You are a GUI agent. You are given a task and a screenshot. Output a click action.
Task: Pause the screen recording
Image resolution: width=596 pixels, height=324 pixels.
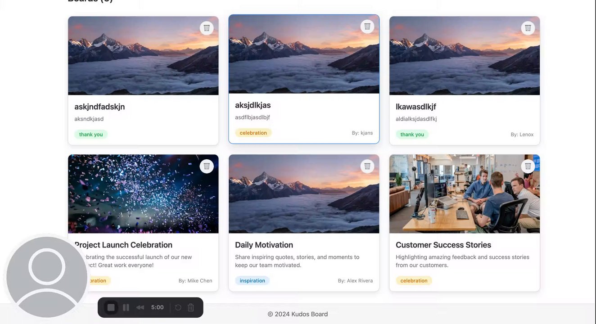pos(126,307)
